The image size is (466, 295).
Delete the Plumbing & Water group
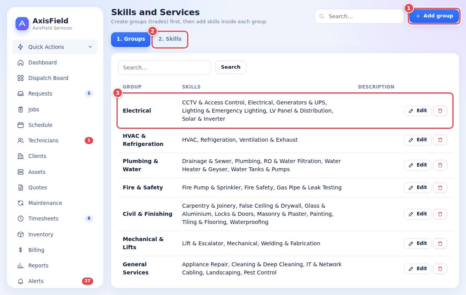(x=440, y=165)
